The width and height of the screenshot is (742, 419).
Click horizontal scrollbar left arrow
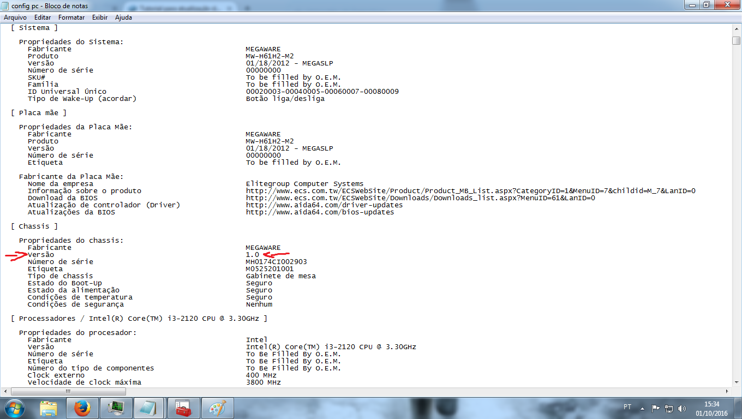[7, 391]
